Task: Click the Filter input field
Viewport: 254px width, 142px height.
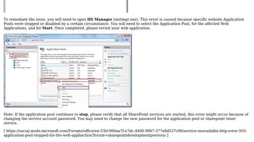Action: point(52,62)
